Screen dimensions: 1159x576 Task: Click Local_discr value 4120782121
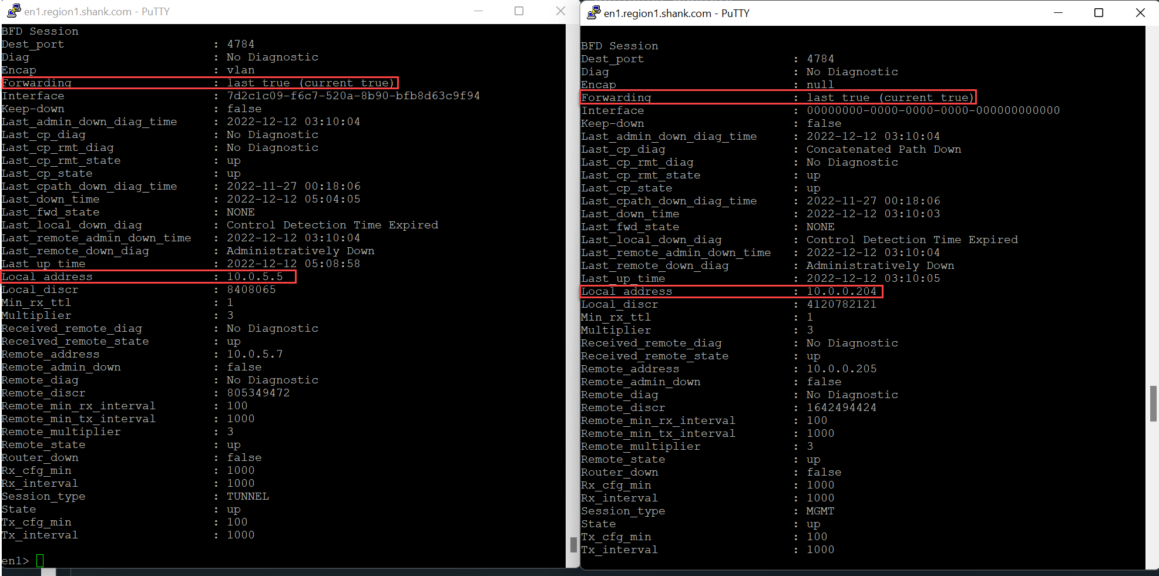841,304
